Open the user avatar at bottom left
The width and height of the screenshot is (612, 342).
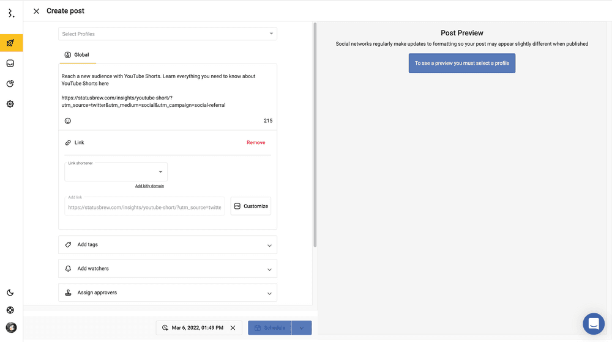pyautogui.click(x=11, y=327)
